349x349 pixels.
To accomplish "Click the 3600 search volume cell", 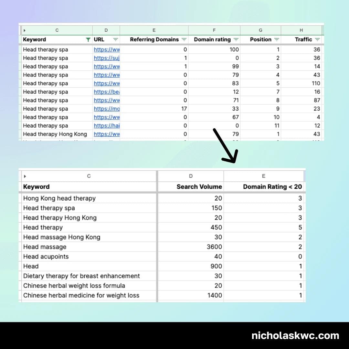I will [214, 247].
